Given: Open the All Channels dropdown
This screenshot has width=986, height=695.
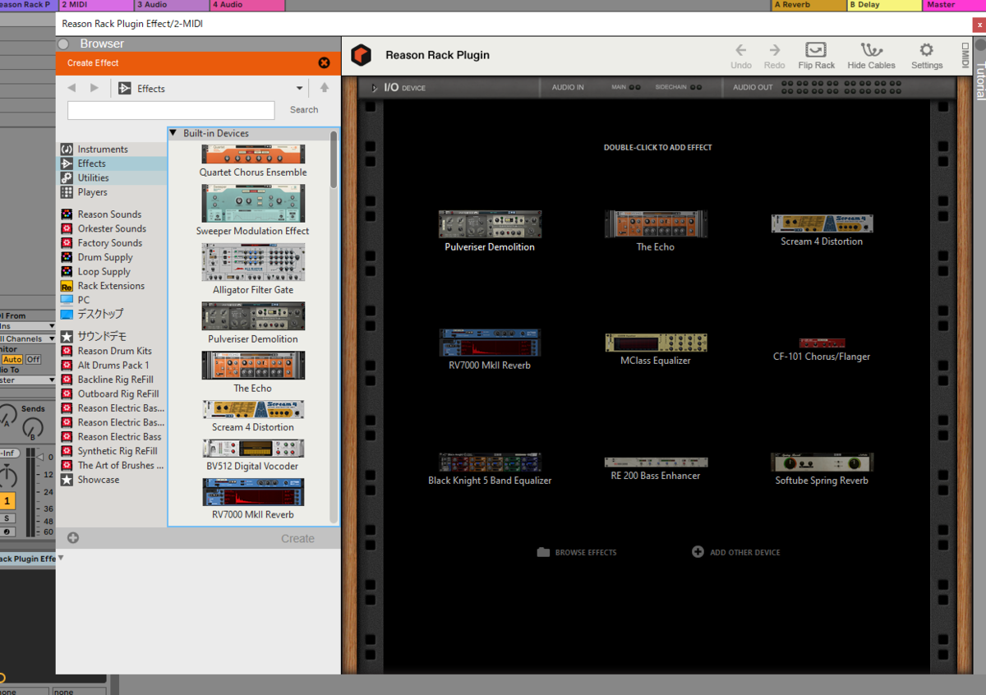Looking at the screenshot, I should tap(28, 338).
